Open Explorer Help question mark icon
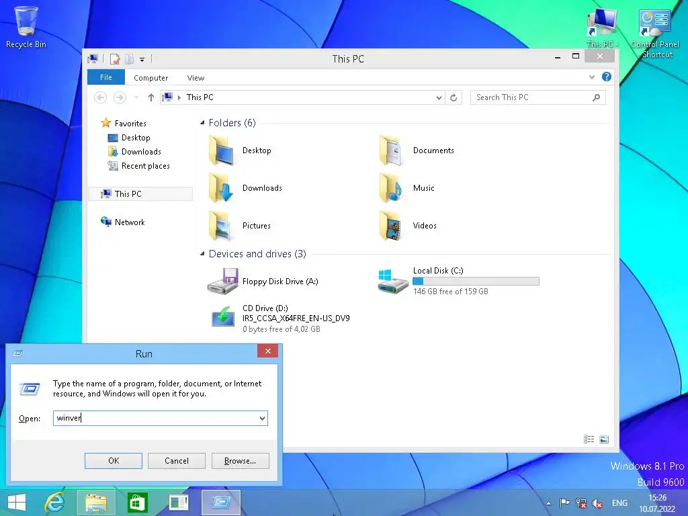 coord(607,77)
